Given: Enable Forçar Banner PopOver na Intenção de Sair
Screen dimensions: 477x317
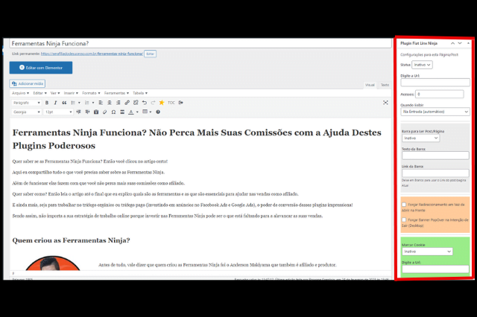Looking at the screenshot, I should pos(404,220).
